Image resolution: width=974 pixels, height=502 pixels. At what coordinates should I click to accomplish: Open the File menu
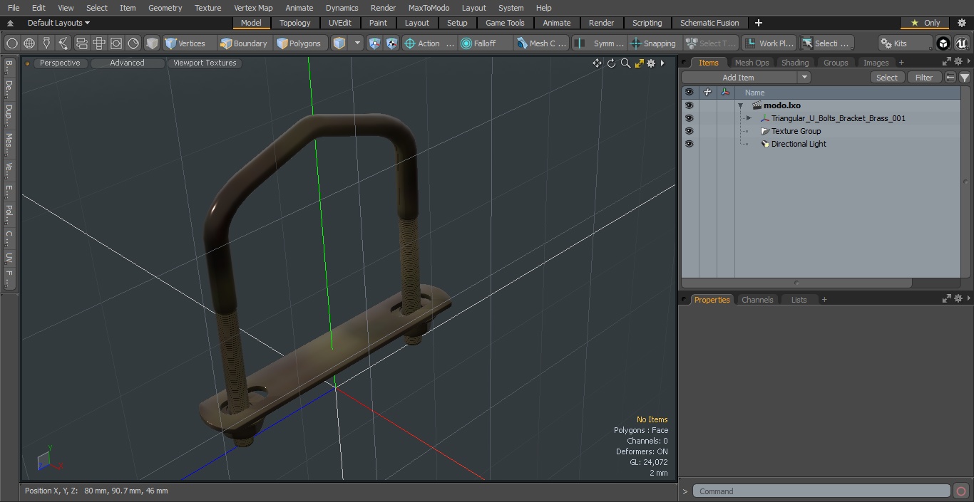[x=14, y=8]
